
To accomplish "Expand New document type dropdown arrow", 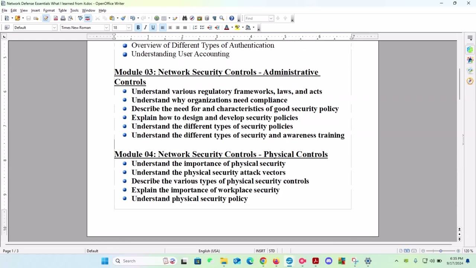I will pyautogui.click(x=12, y=18).
